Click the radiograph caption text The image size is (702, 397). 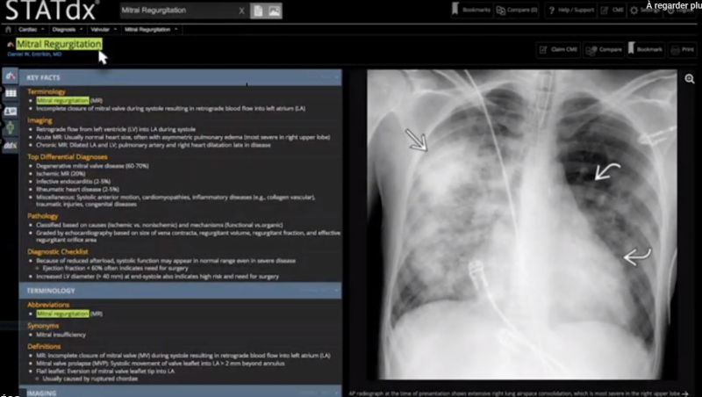click(514, 393)
